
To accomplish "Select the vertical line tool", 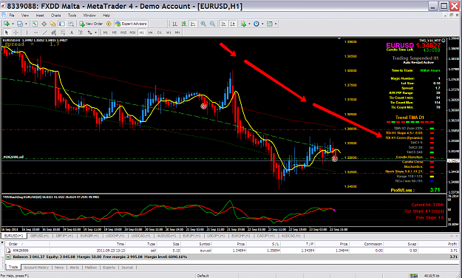I will pos(27,33).
